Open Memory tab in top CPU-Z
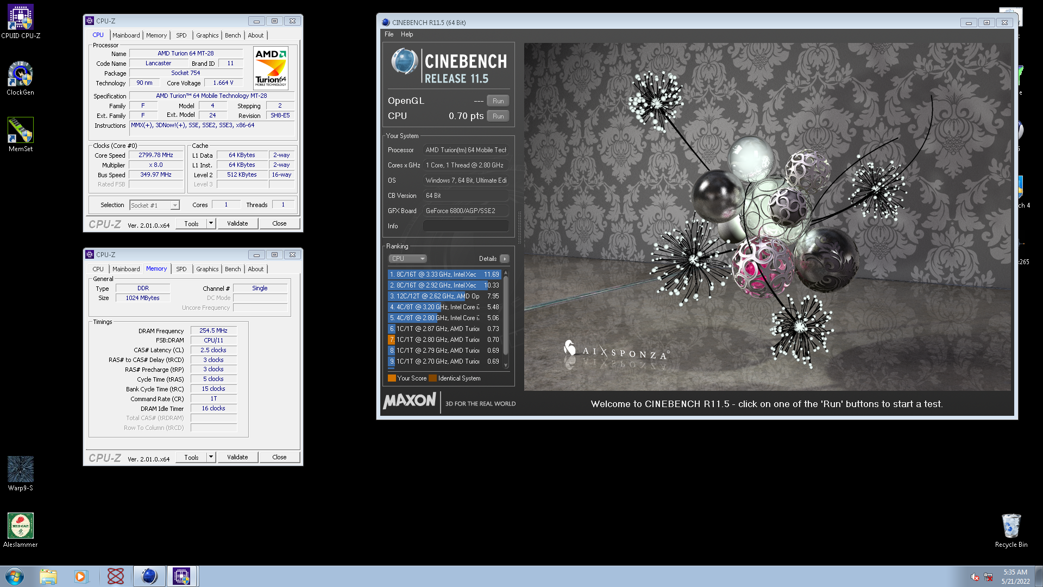The height and width of the screenshot is (587, 1043). (x=156, y=35)
